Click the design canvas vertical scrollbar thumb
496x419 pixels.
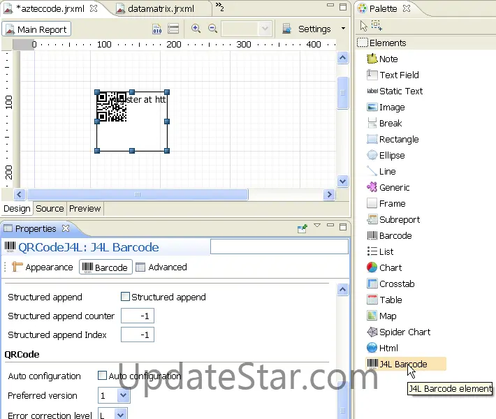342,93
